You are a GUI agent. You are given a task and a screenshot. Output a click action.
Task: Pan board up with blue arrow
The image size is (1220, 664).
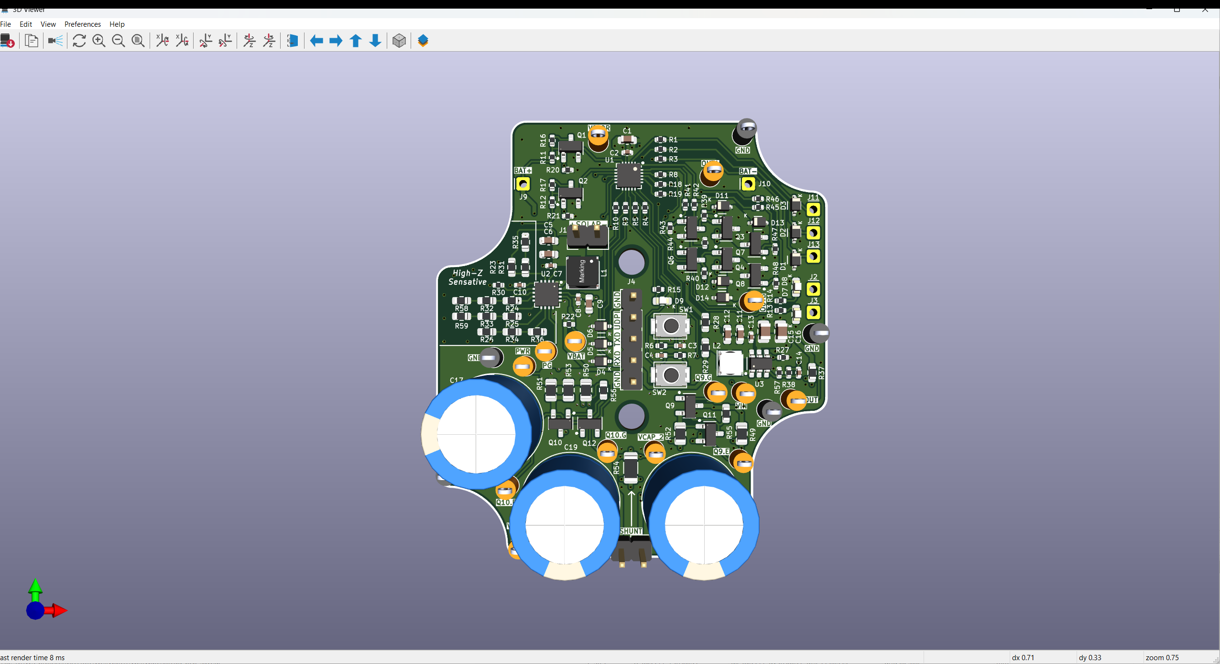356,41
